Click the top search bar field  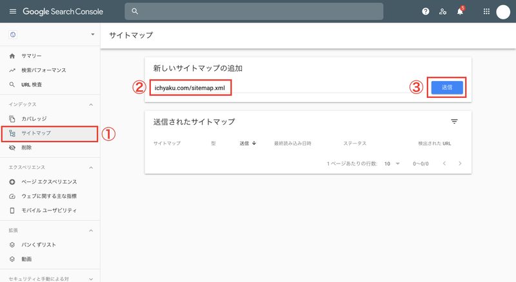(x=254, y=12)
